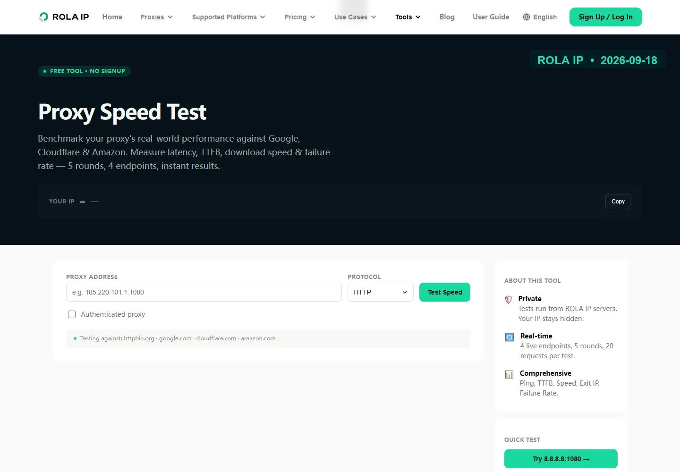Image resolution: width=680 pixels, height=472 pixels.
Task: Expand the Tools menu
Action: pos(408,17)
